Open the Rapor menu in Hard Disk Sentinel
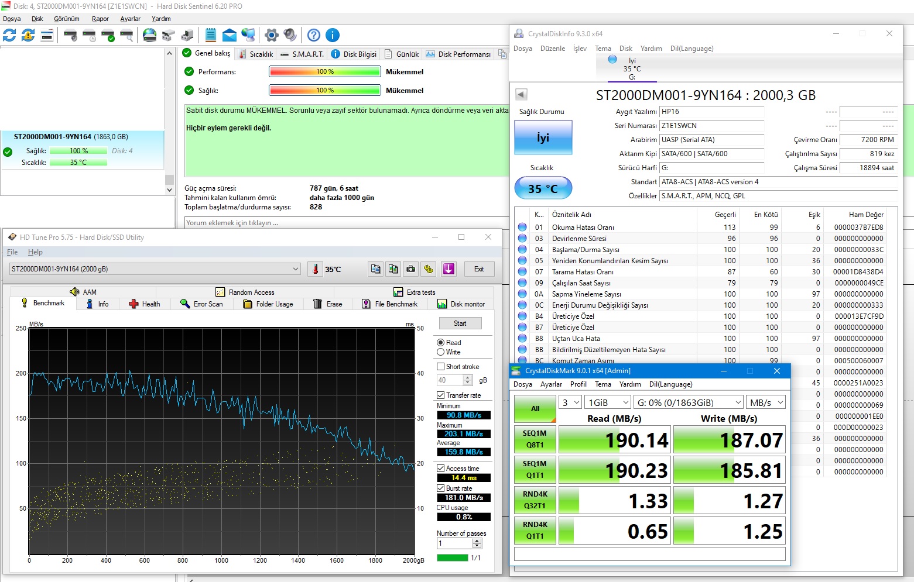914x582 pixels. pos(100,19)
